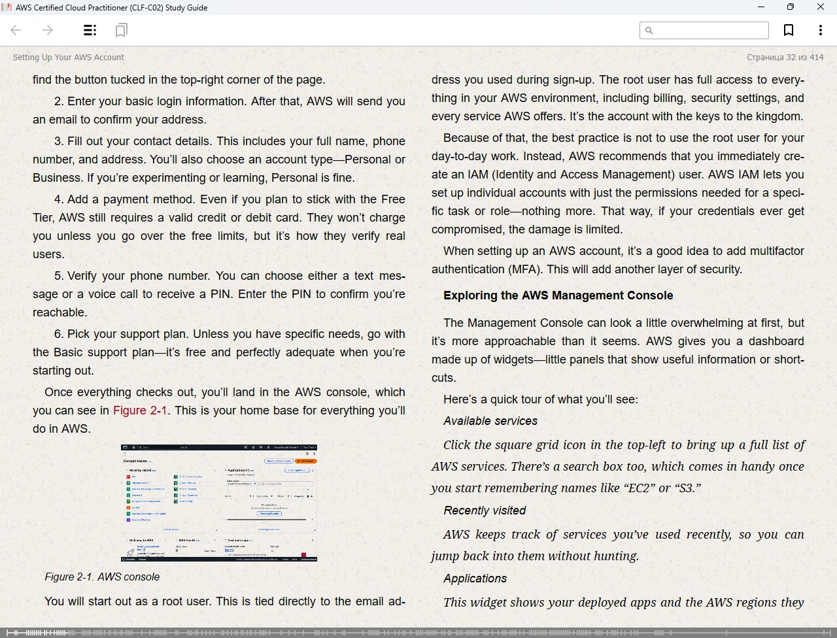Restore down the reader window
This screenshot has height=638, width=837.
[791, 7]
